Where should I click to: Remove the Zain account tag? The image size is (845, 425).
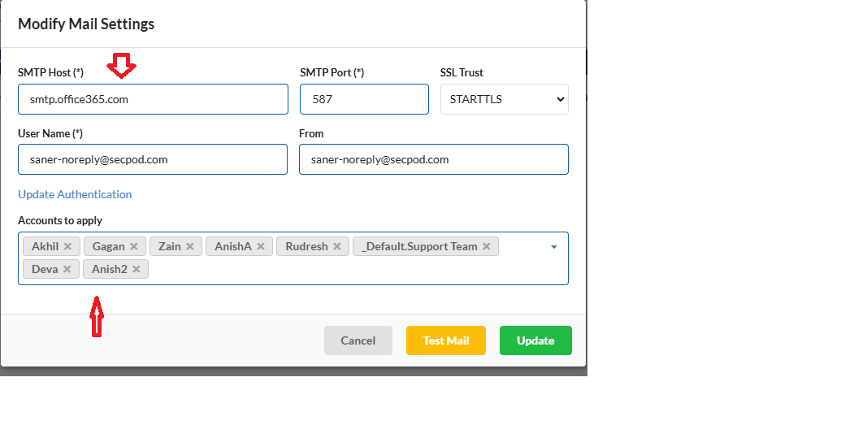[190, 246]
